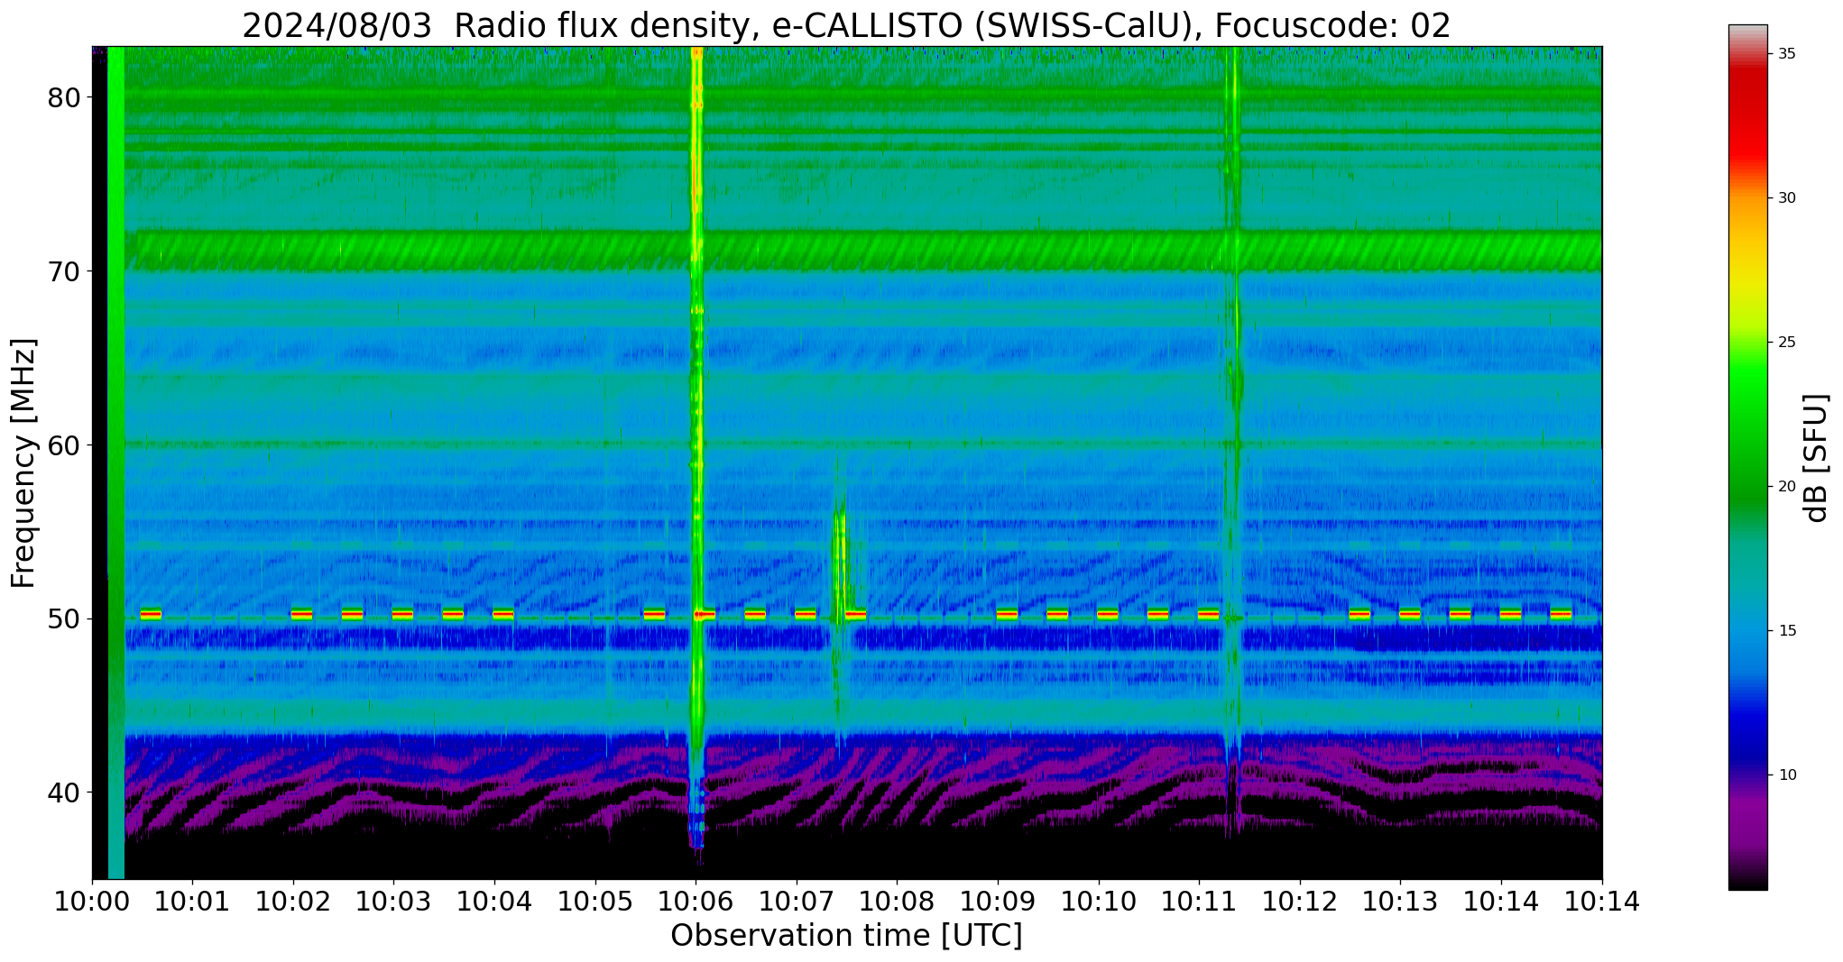1843x962 pixels.
Task: Click the colorbar tick label 20
Action: coord(1786,487)
